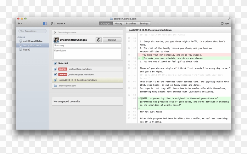Click the folder icon beside ~/src/ben.github.com
This screenshot has height=154, width=247.
coord(55,86)
